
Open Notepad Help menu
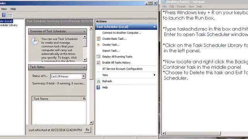pyautogui.click(x=199, y=7)
